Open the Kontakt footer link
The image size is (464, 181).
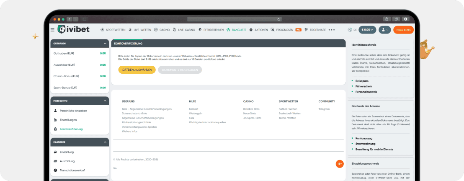[x=193, y=109]
